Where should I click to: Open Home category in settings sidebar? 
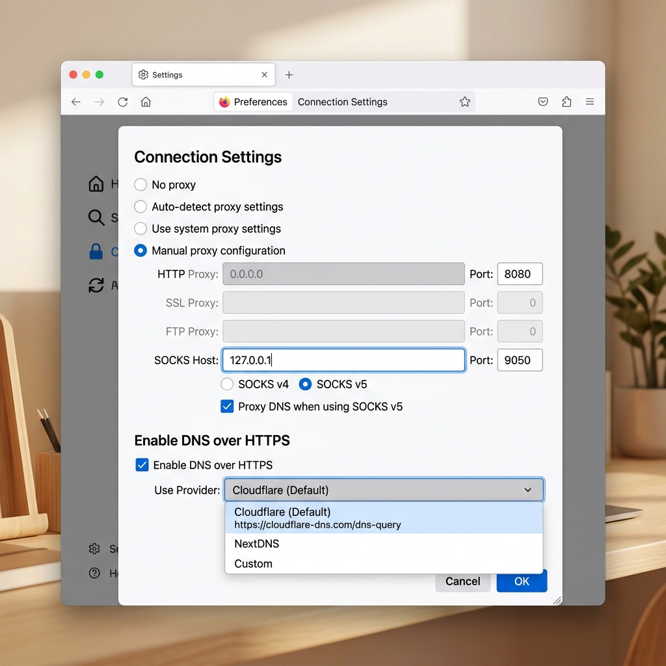[96, 183]
